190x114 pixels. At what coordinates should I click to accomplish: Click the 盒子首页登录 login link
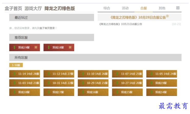pos(47,28)
